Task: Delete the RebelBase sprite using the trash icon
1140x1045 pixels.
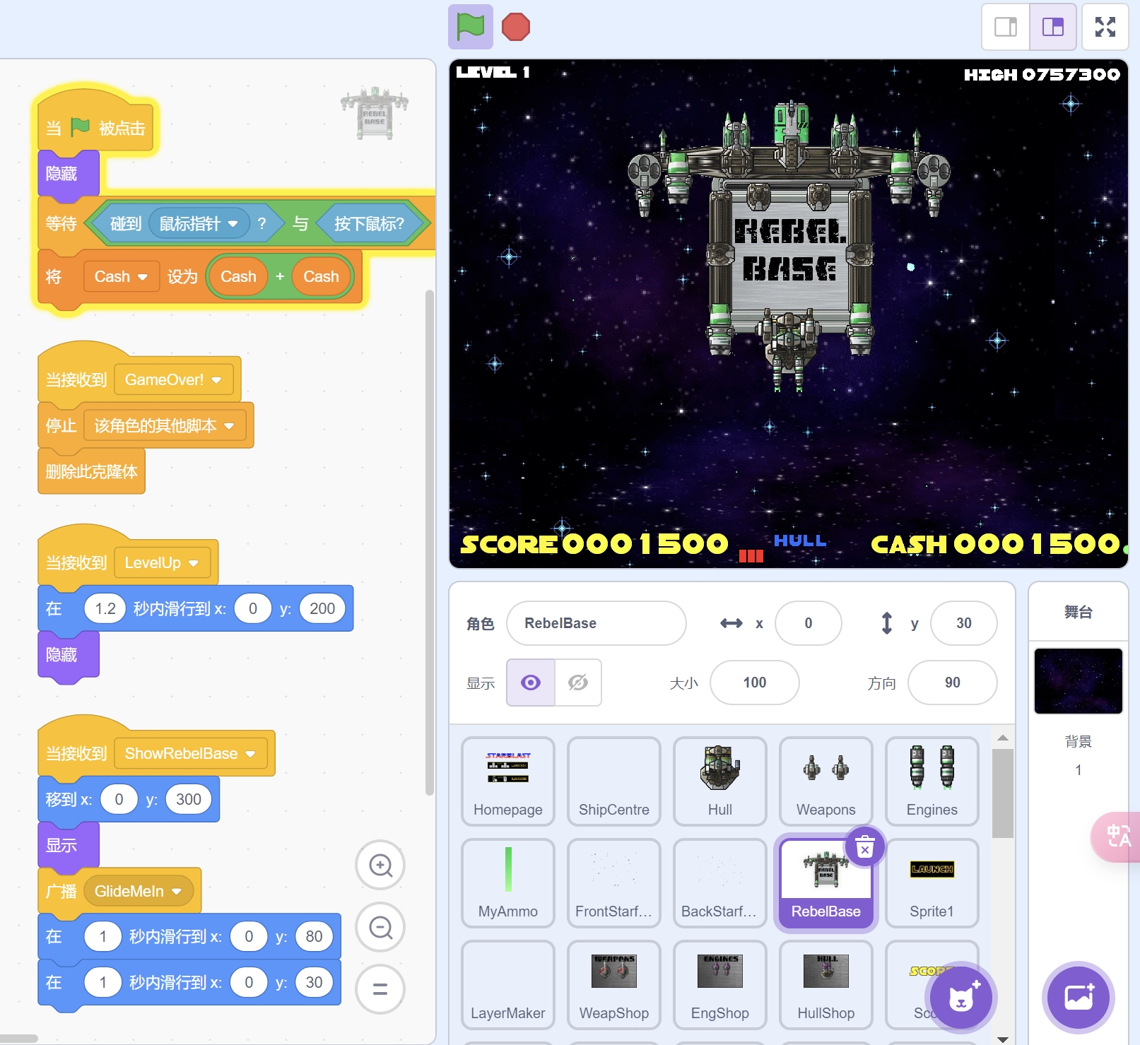Action: tap(864, 846)
